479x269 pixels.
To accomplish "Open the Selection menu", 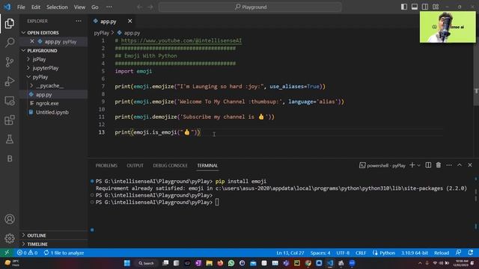I will click(x=57, y=7).
